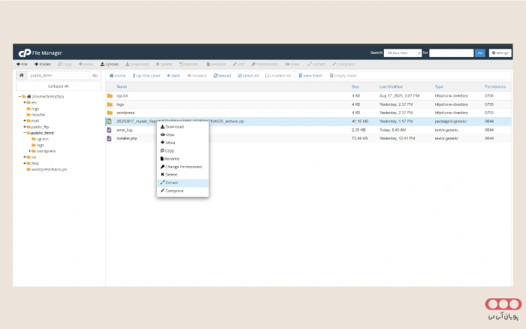
Task: Focus the search text field
Action: [451, 53]
